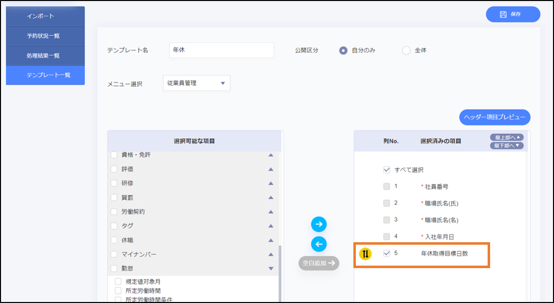Click the テンプレート名 text field
Screen dimensions: 554x303
(222, 50)
